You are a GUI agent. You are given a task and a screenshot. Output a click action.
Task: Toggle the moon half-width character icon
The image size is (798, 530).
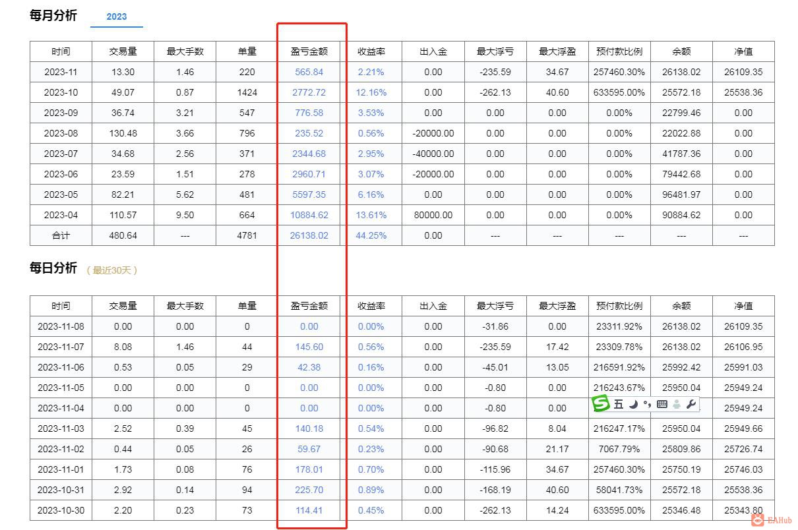point(633,404)
